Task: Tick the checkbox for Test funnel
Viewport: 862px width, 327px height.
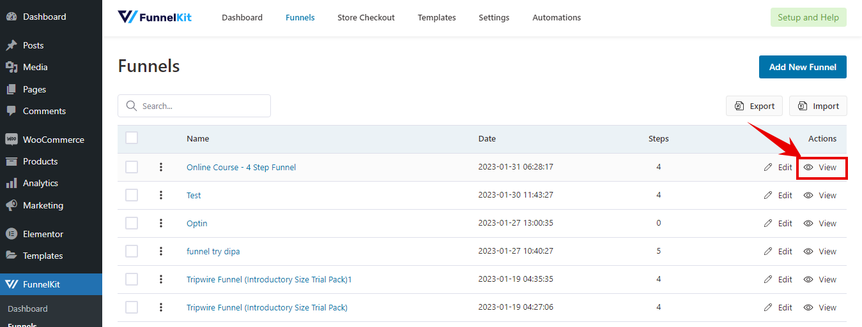Action: click(x=132, y=195)
